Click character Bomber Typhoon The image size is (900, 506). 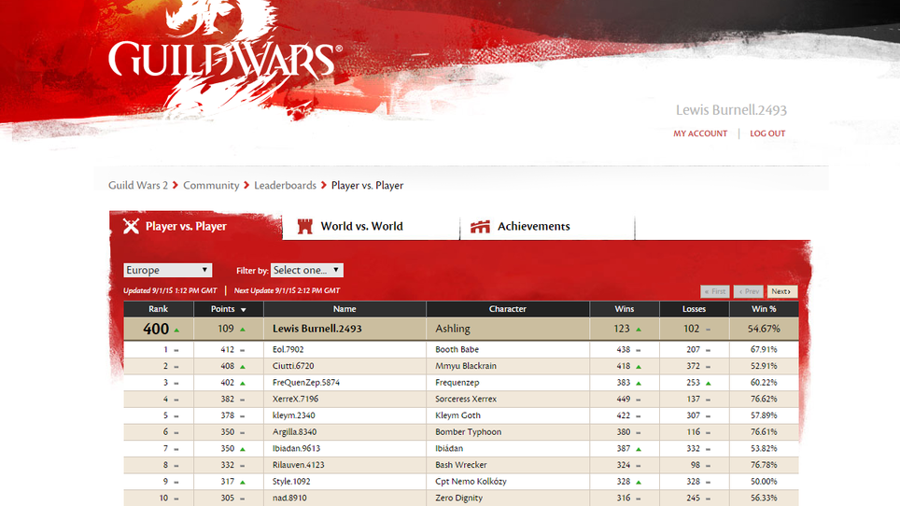pos(468,432)
